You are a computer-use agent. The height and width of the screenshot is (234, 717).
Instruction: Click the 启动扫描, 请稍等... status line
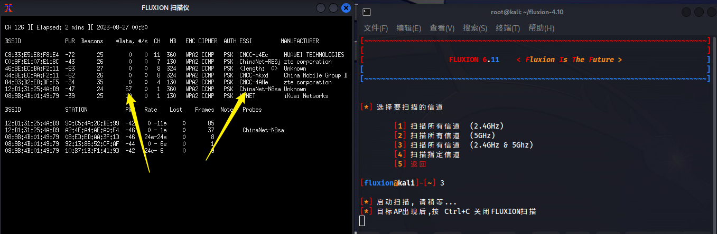point(408,202)
